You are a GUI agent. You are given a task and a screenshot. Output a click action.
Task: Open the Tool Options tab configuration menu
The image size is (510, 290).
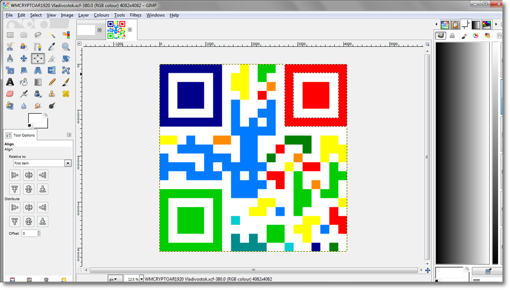coord(69,135)
